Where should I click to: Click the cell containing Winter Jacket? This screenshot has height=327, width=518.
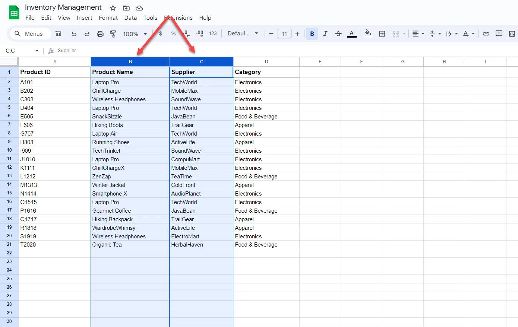130,185
